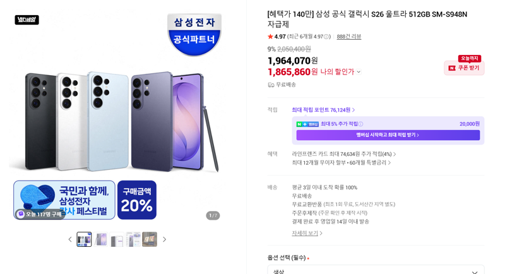Open the 888건 리뷰 link

pos(349,37)
